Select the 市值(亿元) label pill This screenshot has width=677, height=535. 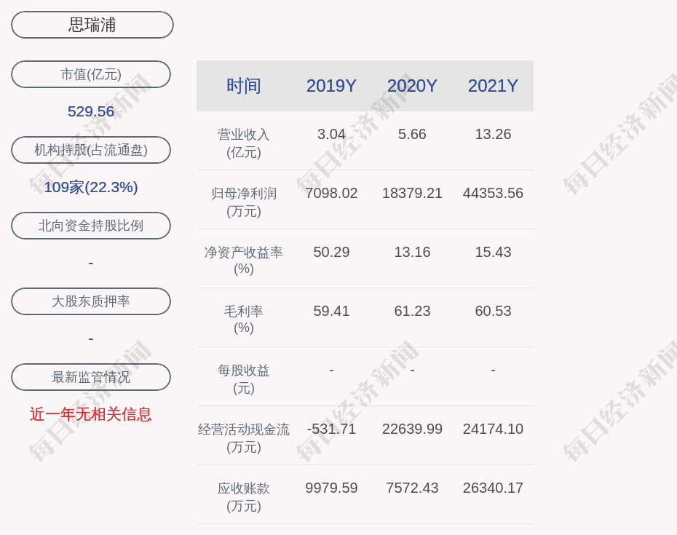[91, 74]
